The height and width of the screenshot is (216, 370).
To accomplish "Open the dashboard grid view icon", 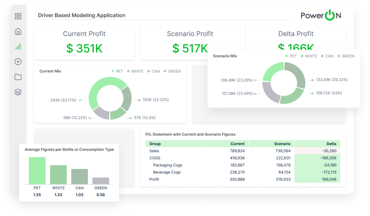I will tap(18, 16).
